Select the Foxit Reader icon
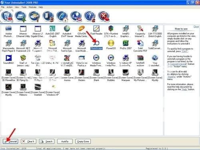 click(x=96, y=29)
